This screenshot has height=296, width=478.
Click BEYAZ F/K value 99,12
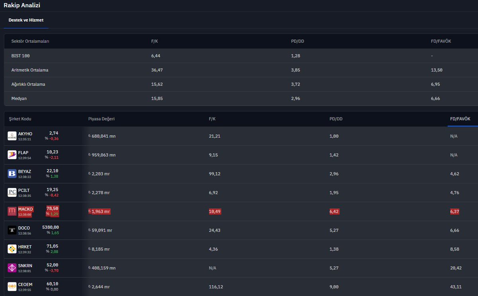(215, 174)
